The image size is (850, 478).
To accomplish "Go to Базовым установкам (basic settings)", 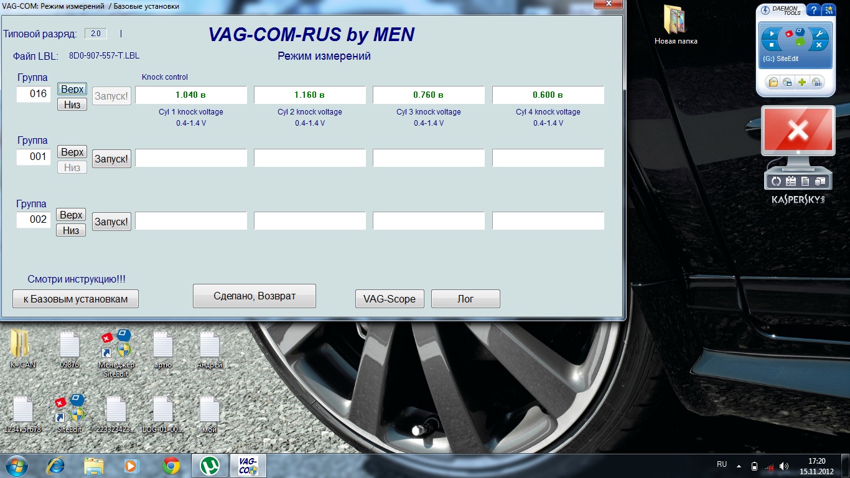I will coord(75,299).
